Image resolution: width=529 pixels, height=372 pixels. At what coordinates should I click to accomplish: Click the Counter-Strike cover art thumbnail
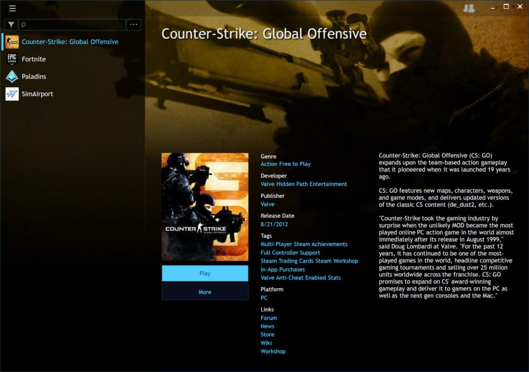pos(205,207)
